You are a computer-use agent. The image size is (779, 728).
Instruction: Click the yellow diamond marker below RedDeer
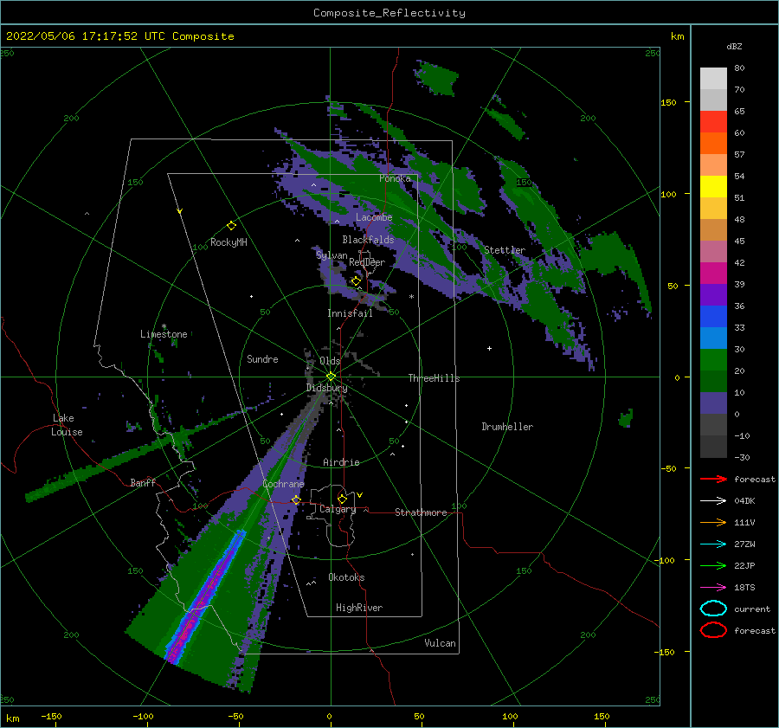coord(356,281)
